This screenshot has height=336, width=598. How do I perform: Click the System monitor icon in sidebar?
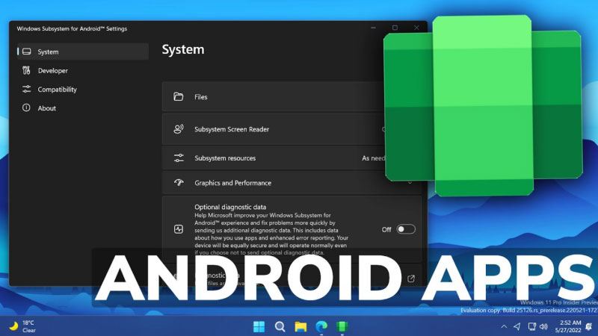pos(26,52)
